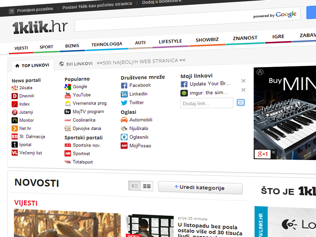Open the Sportnet HR icon
Image resolution: width=316 pixels, height=237 pixels.
click(x=68, y=154)
